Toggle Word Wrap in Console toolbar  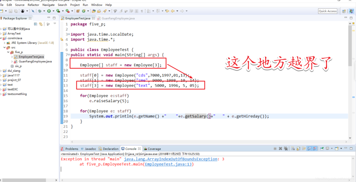coord(304,149)
